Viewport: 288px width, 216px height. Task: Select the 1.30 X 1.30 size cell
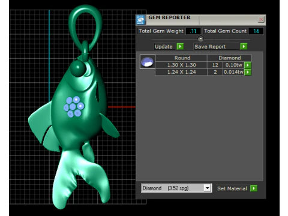coord(181,65)
